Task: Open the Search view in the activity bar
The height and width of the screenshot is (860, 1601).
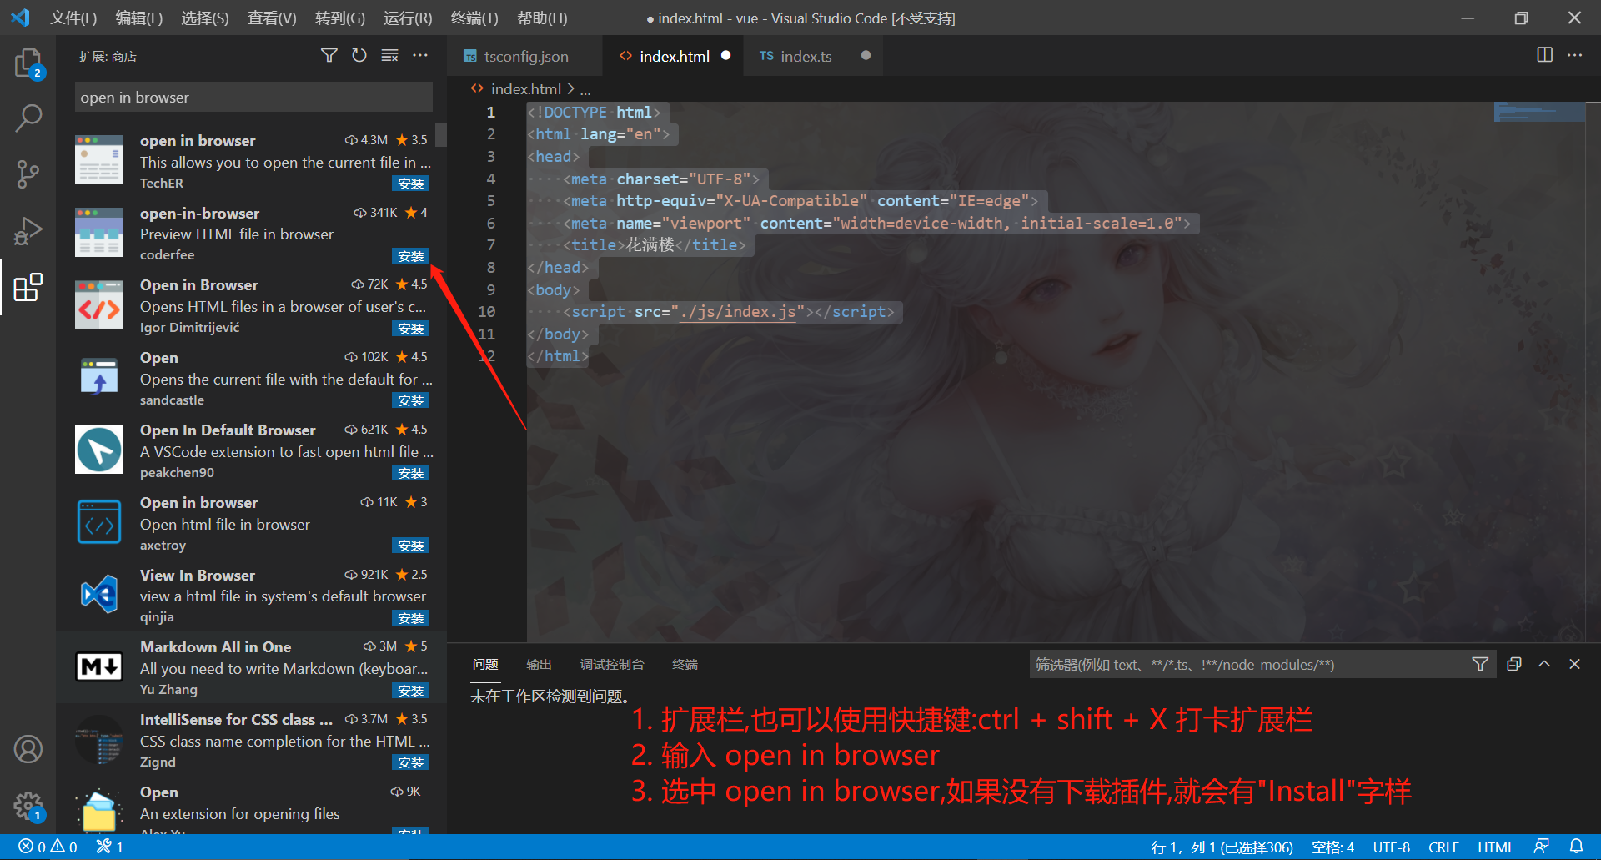Action: tap(28, 118)
